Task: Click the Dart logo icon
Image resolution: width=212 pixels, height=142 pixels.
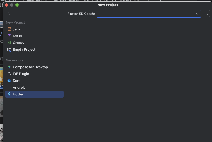Action: click(x=9, y=81)
